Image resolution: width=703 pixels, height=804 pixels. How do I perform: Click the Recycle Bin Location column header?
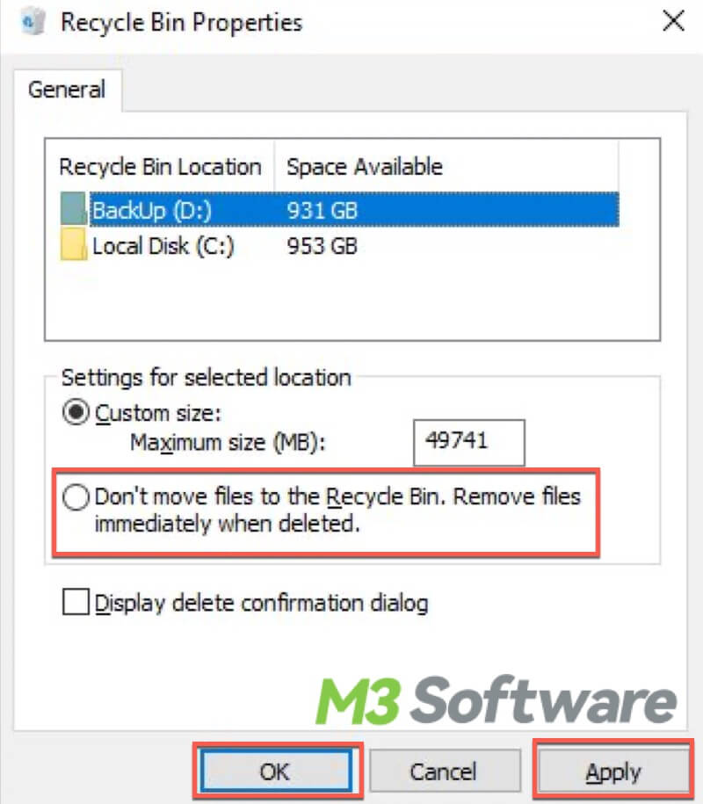(161, 167)
